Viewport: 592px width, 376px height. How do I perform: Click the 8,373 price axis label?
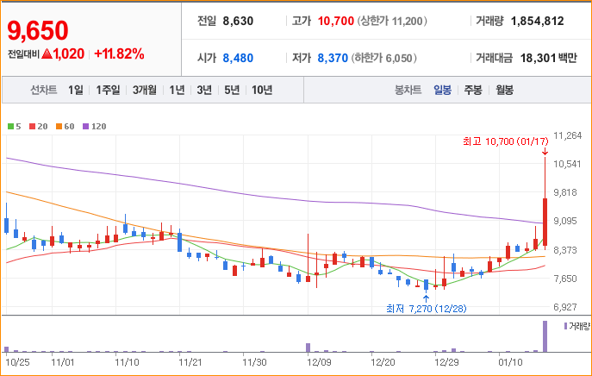(x=565, y=250)
